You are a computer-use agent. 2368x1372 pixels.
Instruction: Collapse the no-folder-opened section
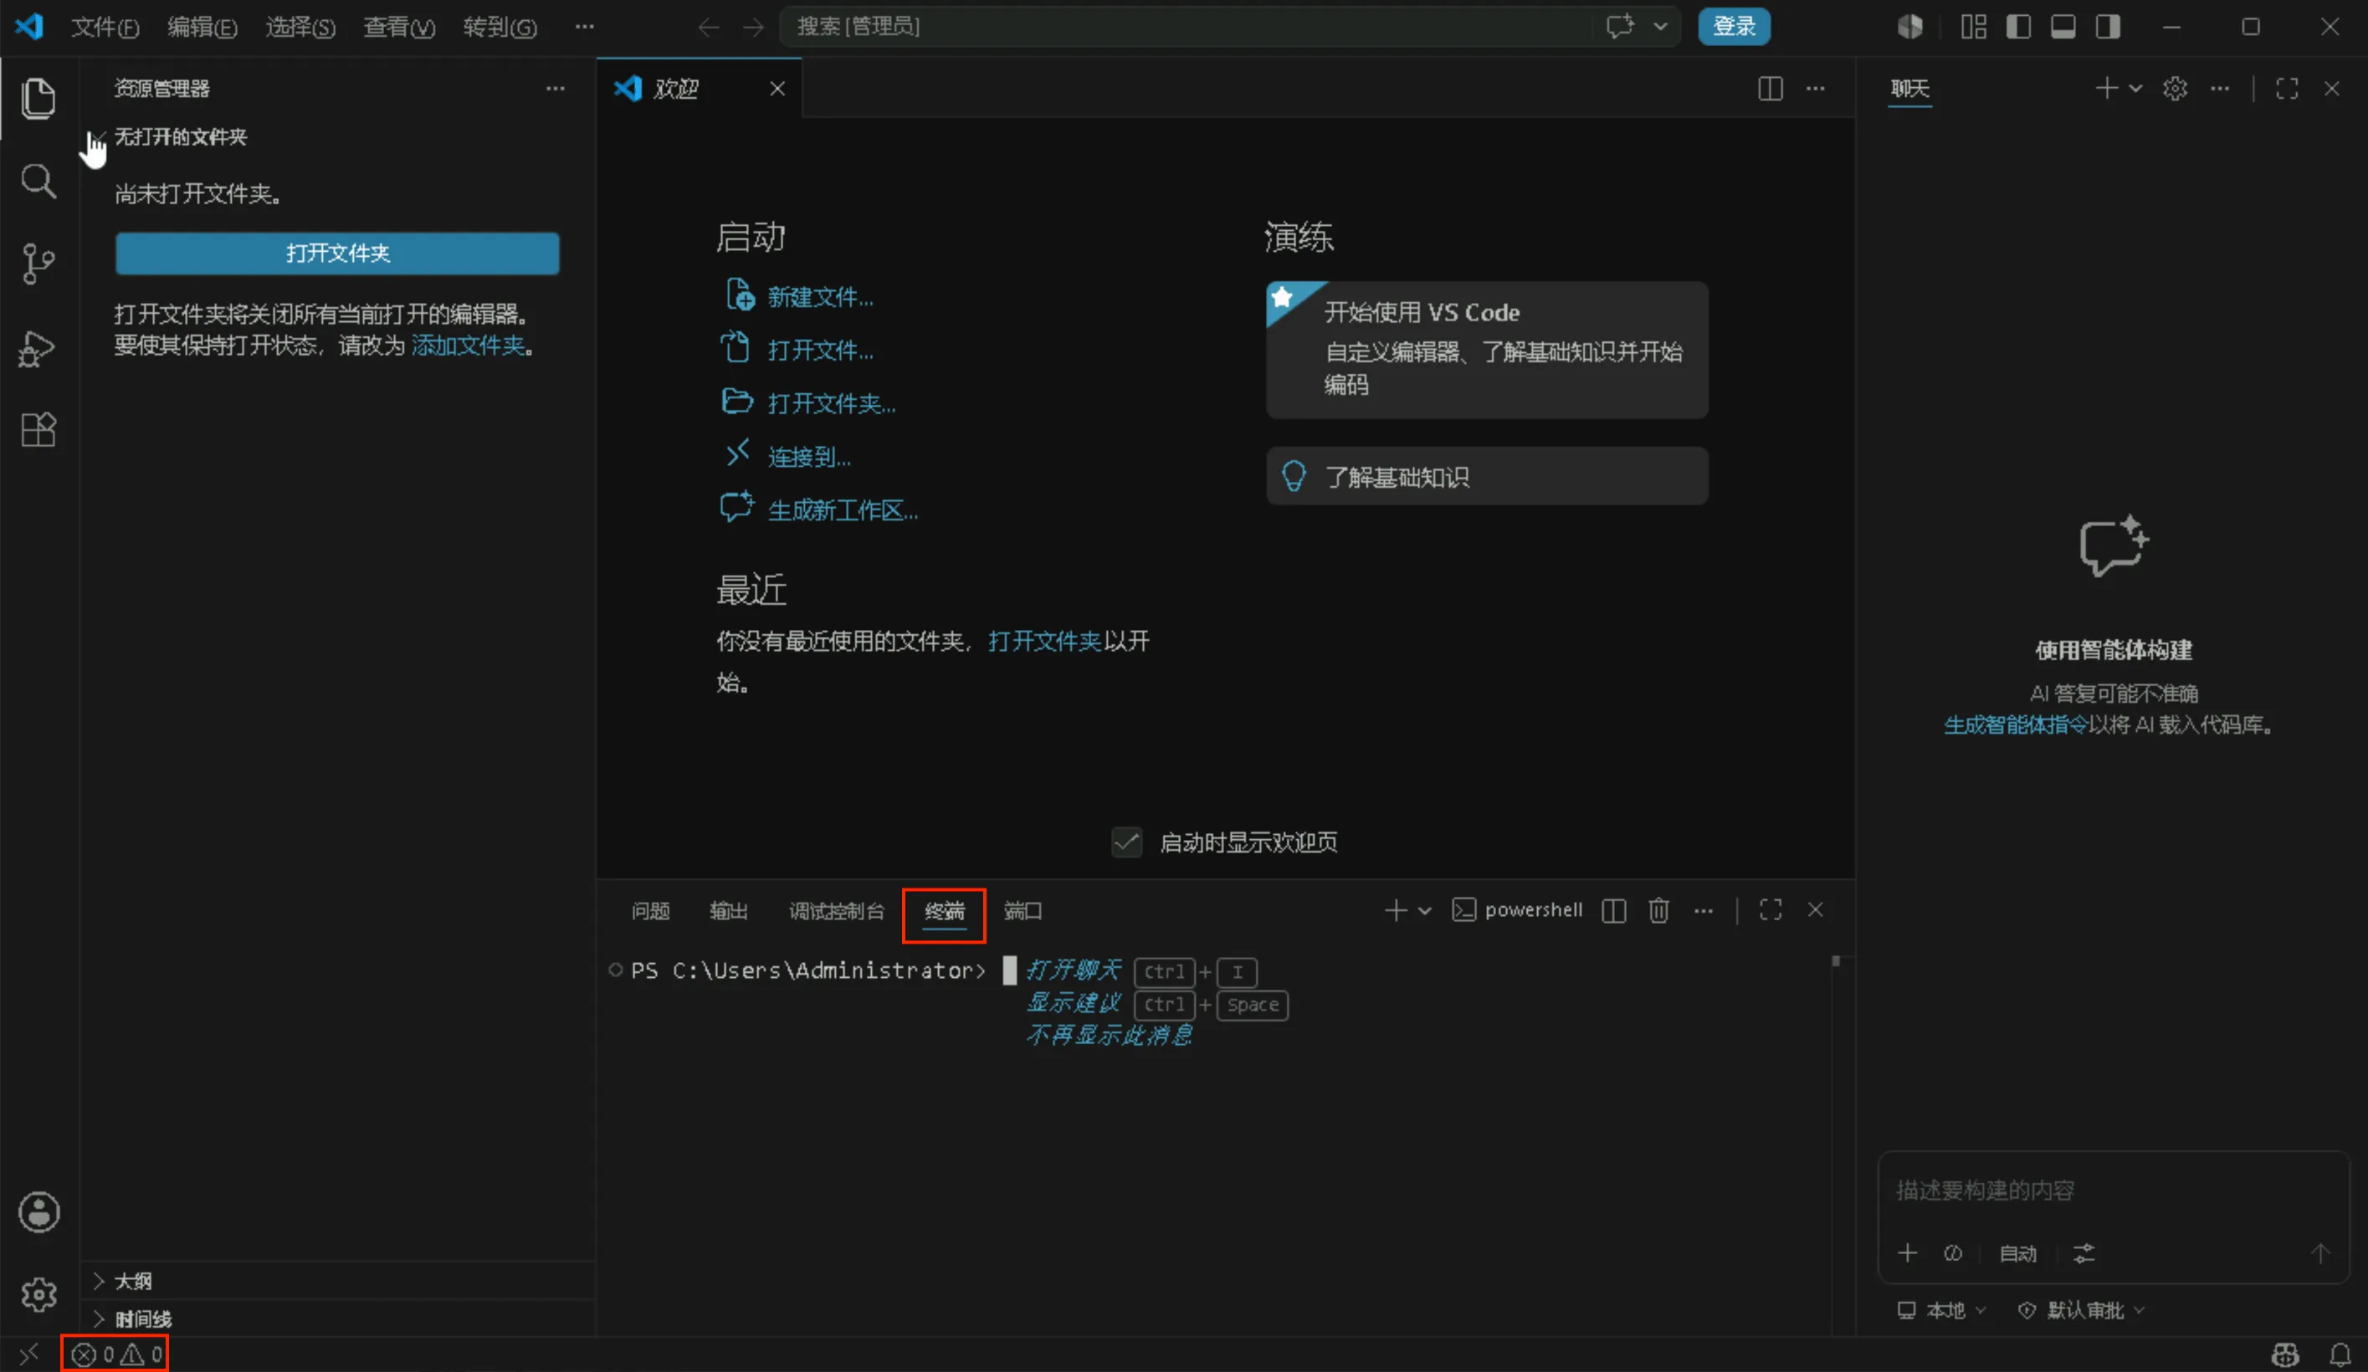tap(181, 137)
